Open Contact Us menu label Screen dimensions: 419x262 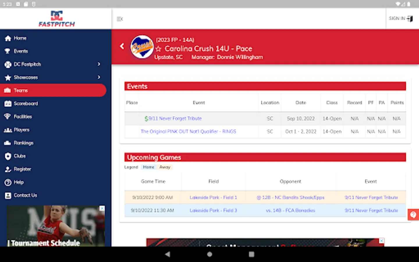[x=25, y=195]
